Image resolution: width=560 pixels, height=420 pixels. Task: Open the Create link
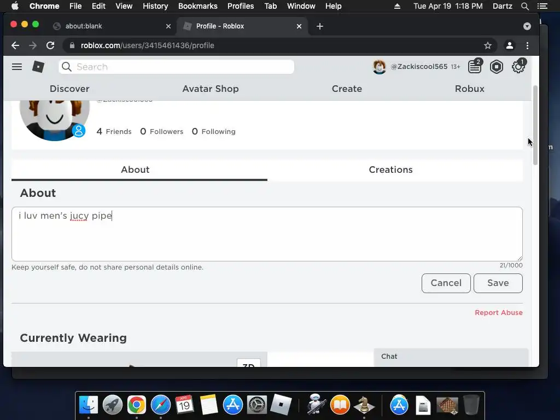(x=347, y=89)
